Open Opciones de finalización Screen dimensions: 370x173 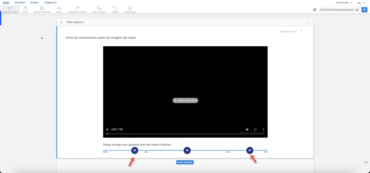coord(77,10)
